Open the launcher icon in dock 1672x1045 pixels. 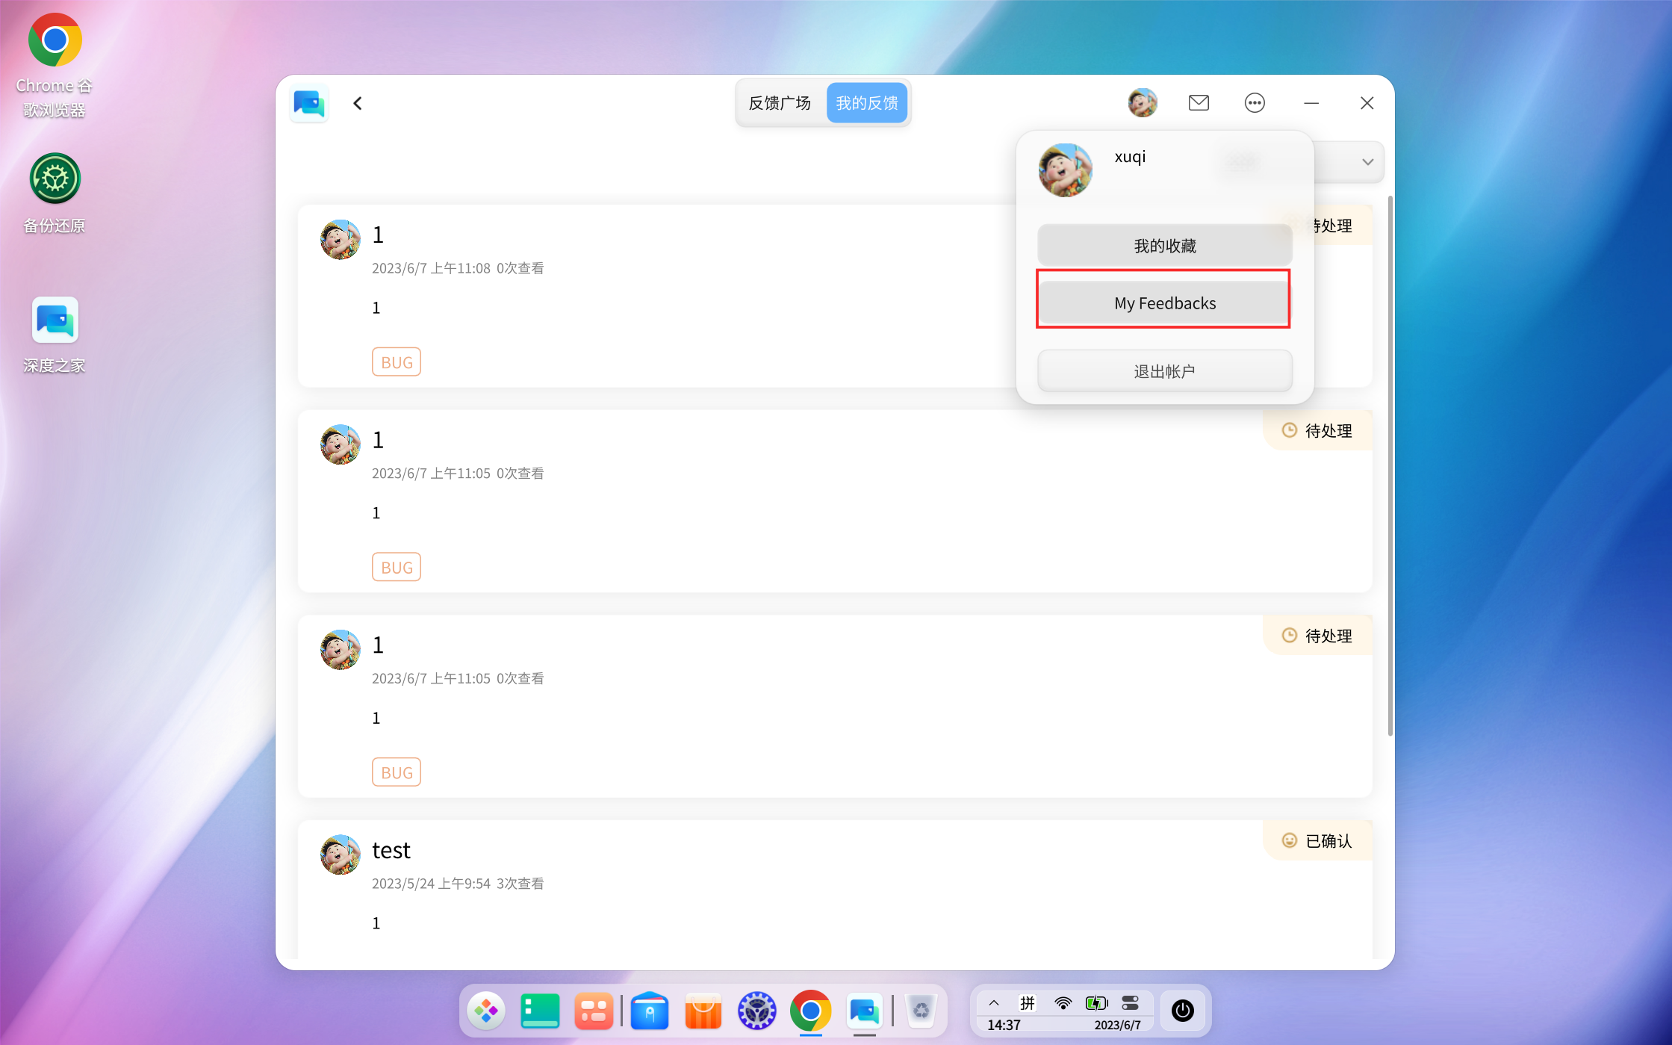486,1011
